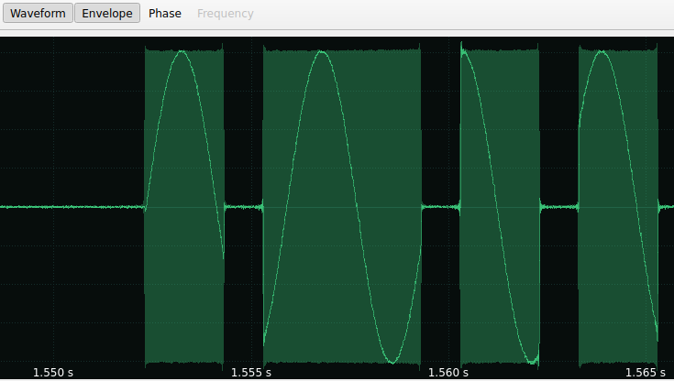Click the silent gap between third and fourth bursts
The image size is (674, 381).
[558, 207]
